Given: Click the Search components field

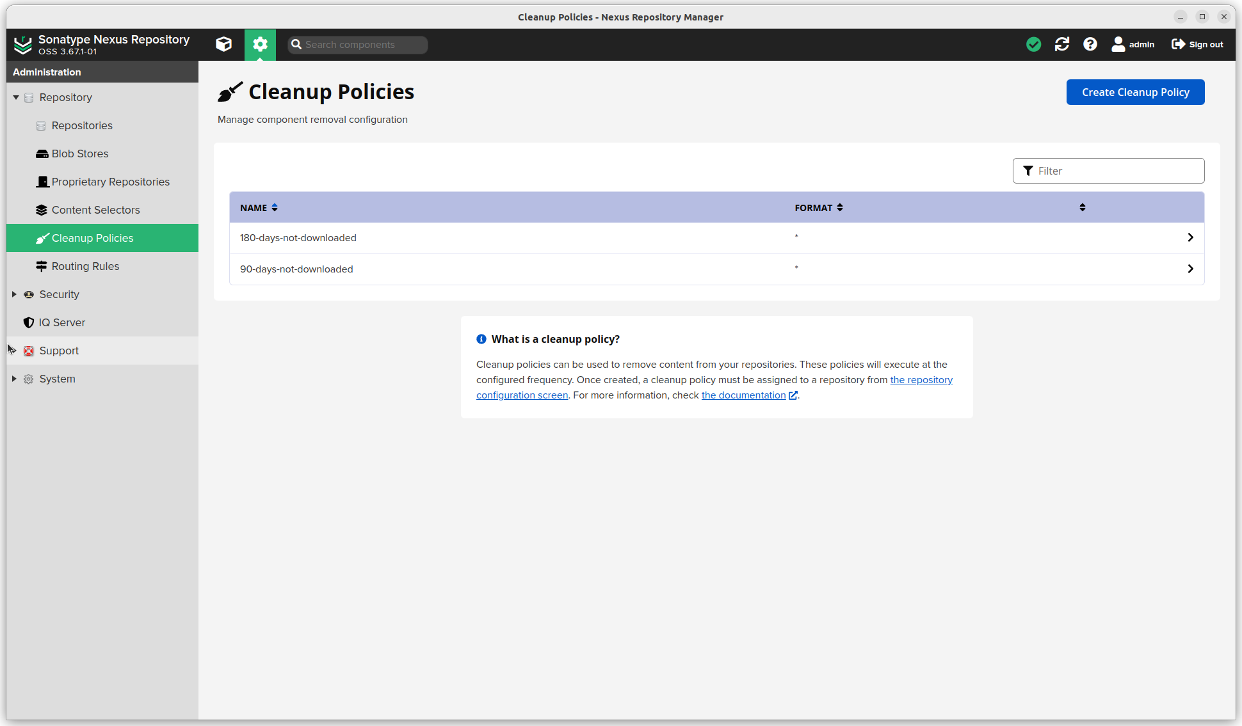Looking at the screenshot, I should tap(357, 45).
